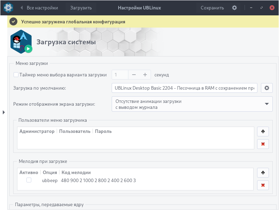279x210 pixels.
Task: Sort users by Администратор column header
Action: pyautogui.click(x=37, y=132)
